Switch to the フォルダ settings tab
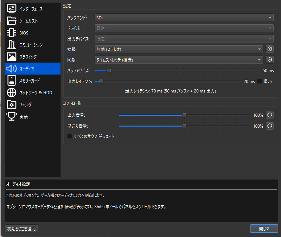Image resolution: width=281 pixels, height=237 pixels. click(25, 104)
